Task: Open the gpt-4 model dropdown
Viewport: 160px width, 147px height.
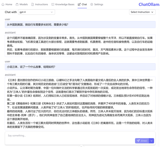Action: tap(37, 12)
